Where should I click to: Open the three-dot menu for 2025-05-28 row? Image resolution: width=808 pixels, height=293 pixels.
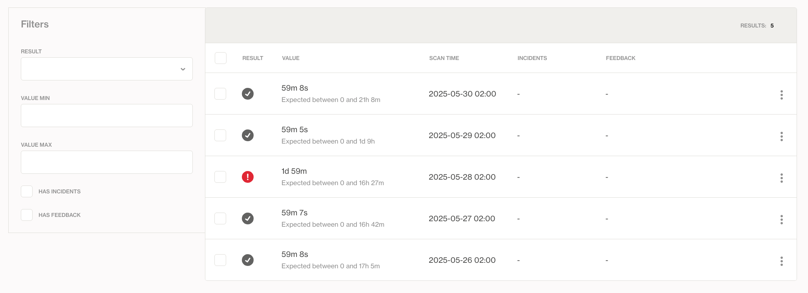781,178
